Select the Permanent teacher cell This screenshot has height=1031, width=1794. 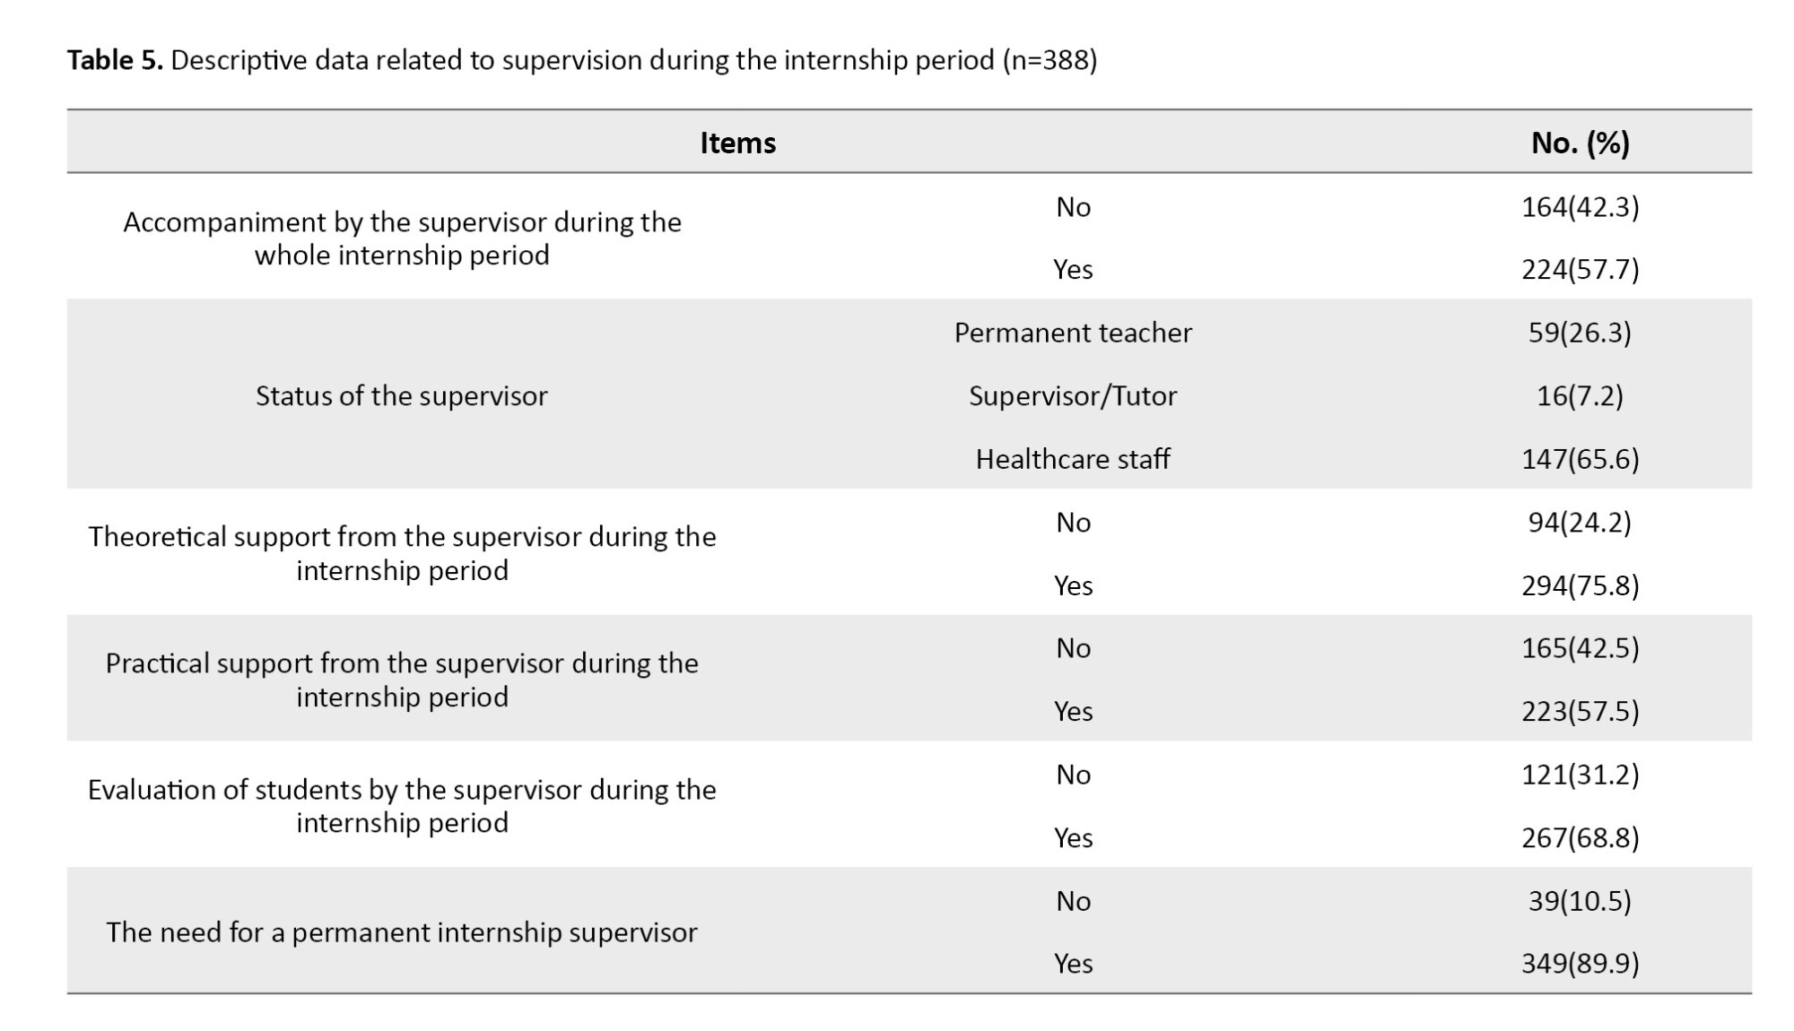pyautogui.click(x=1073, y=333)
